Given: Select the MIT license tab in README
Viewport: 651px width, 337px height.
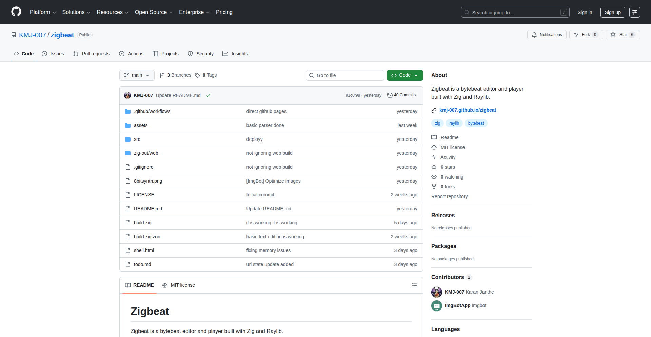Looking at the screenshot, I should (x=179, y=285).
